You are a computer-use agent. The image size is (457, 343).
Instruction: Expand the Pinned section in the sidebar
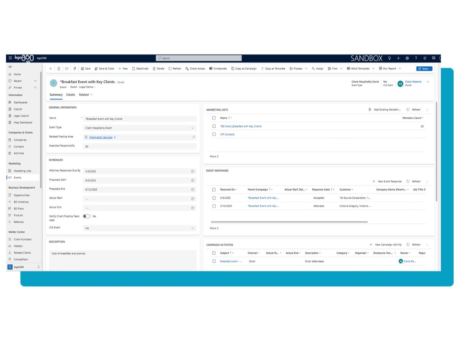click(35, 88)
